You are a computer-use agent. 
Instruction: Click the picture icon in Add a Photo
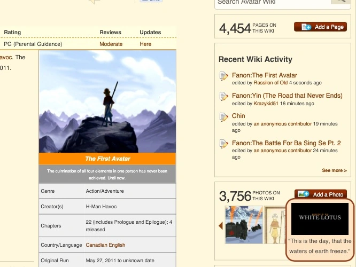point(303,194)
